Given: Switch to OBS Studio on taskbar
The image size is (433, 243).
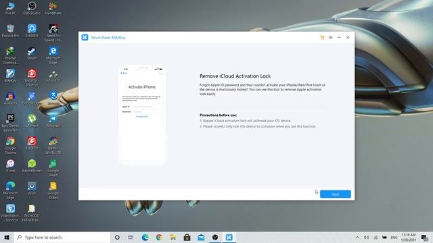Looking at the screenshot, I should (215, 237).
